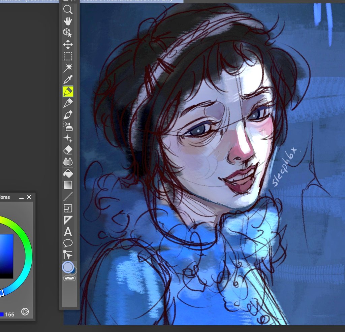345x332 pixels.
Task: Pick a color with the Eyedropper tool
Action: click(x=68, y=78)
